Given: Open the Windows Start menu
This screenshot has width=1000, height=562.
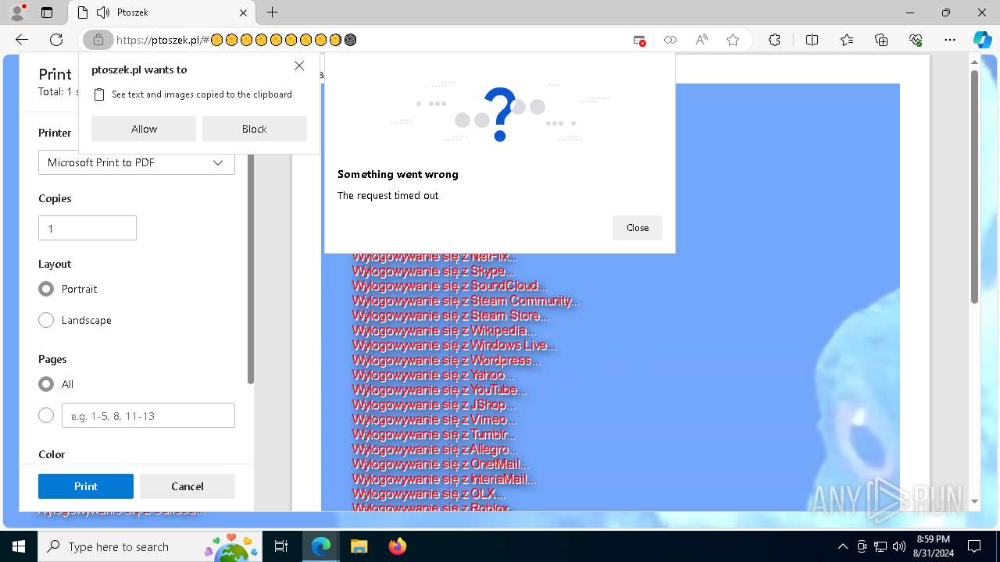Looking at the screenshot, I should [x=18, y=546].
